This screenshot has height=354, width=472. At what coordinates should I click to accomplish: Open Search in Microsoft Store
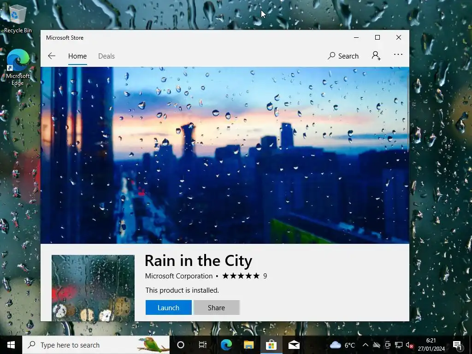(343, 56)
